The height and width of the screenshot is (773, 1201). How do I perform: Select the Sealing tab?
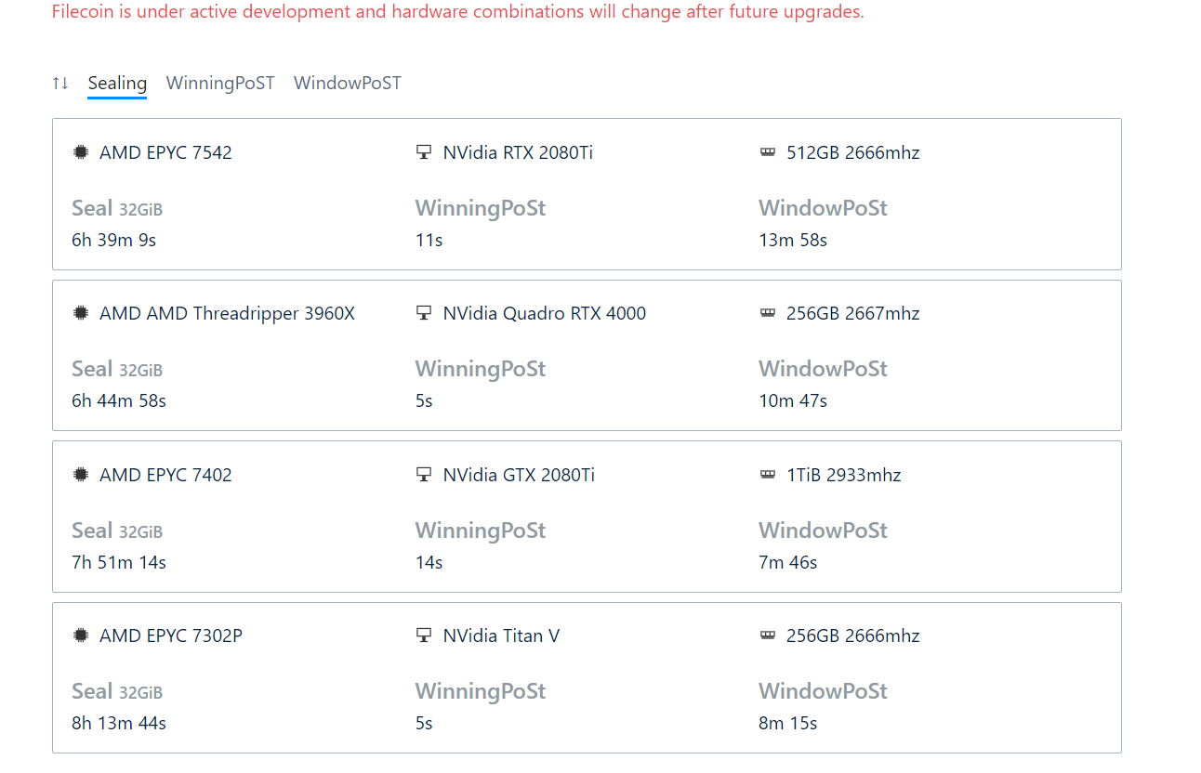click(x=117, y=84)
